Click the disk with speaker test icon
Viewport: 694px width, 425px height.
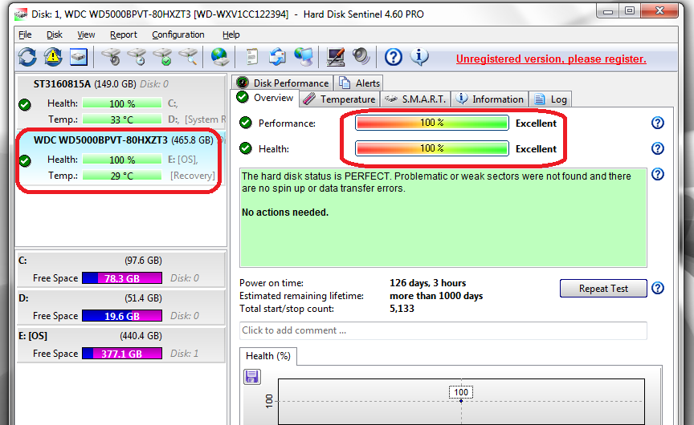coord(111,57)
